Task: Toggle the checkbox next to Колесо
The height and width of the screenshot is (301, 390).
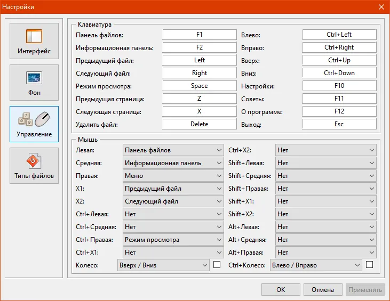Action: 217,265
